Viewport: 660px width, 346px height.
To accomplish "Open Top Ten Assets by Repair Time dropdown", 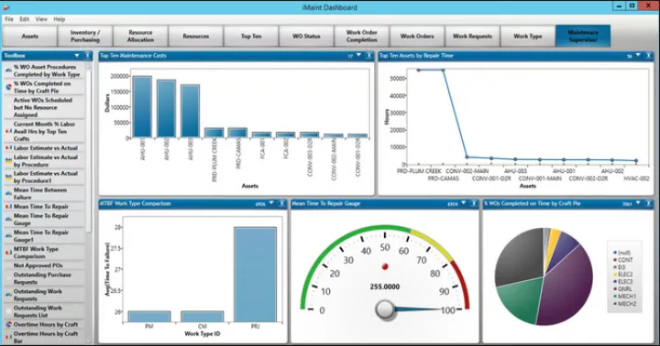I will [x=638, y=56].
